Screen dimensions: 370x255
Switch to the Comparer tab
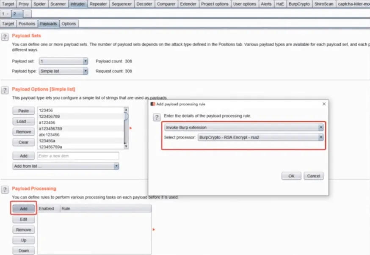tap(166, 4)
